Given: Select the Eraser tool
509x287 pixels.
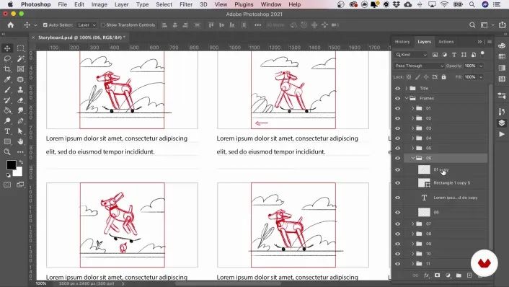Looking at the screenshot, I should 20,100.
